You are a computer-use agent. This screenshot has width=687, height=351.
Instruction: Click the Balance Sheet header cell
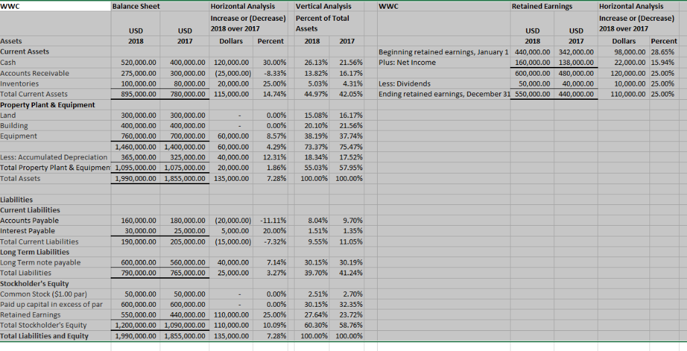click(x=136, y=6)
